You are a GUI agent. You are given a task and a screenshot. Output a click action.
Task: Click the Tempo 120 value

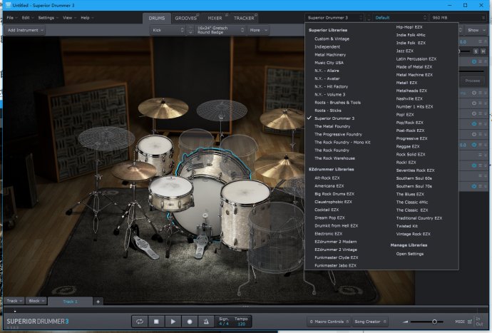pyautogui.click(x=241, y=324)
